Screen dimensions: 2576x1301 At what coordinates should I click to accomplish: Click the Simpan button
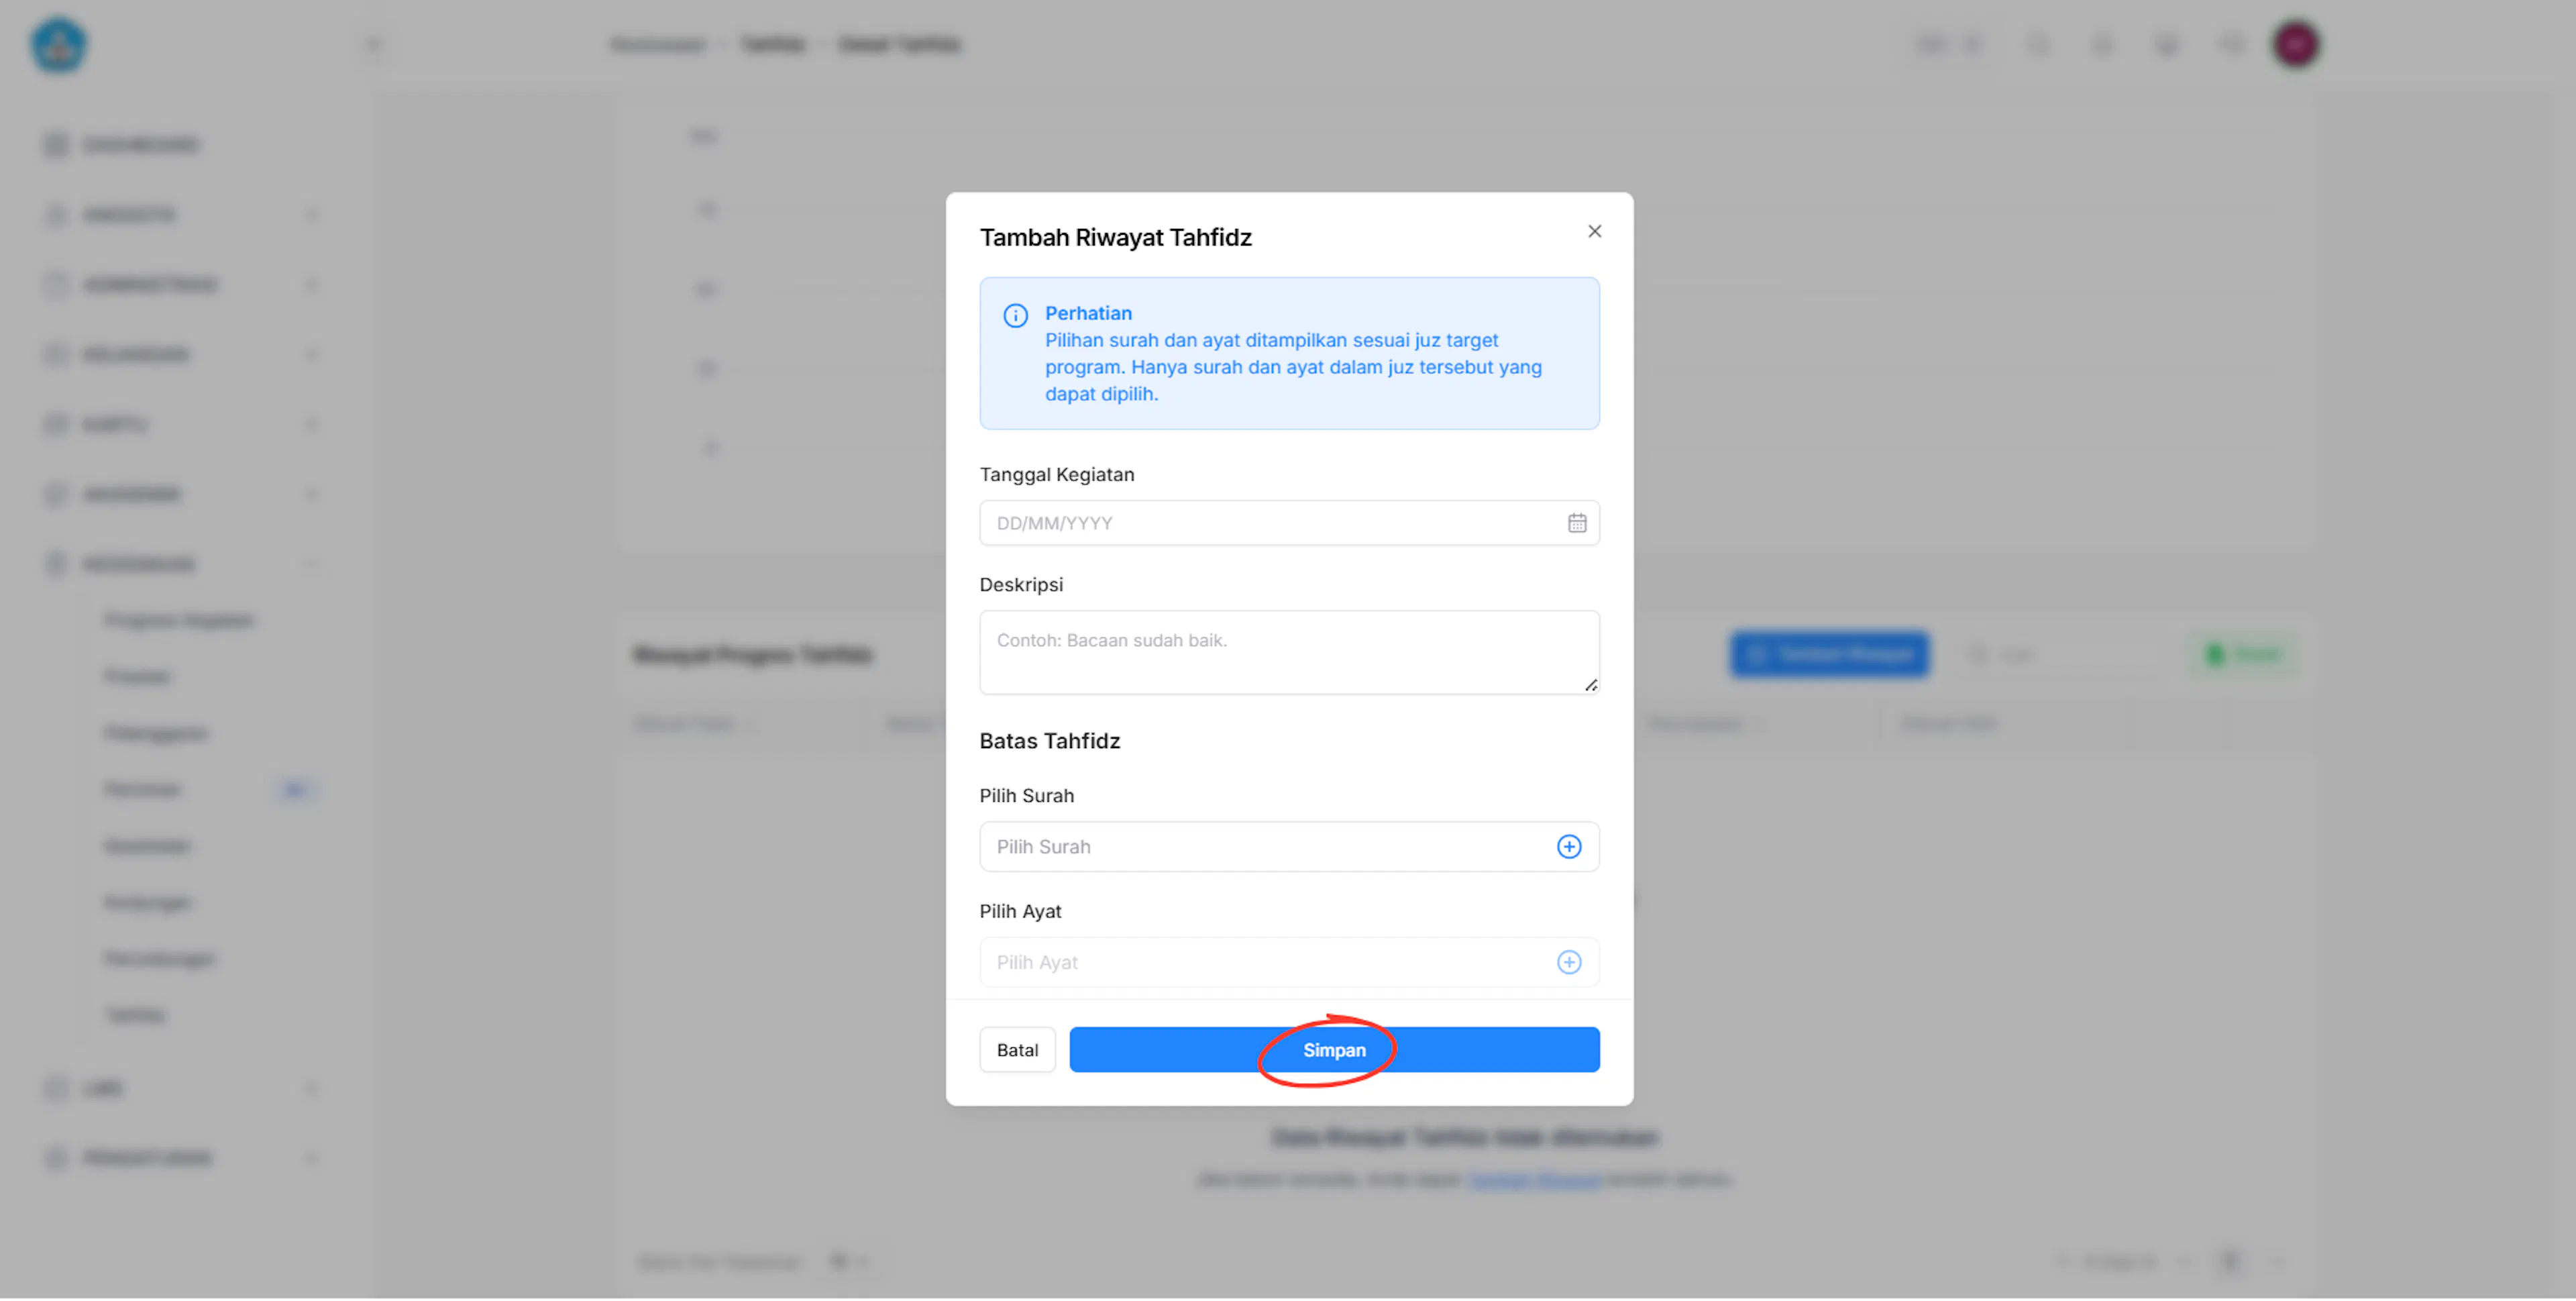coord(1334,1050)
